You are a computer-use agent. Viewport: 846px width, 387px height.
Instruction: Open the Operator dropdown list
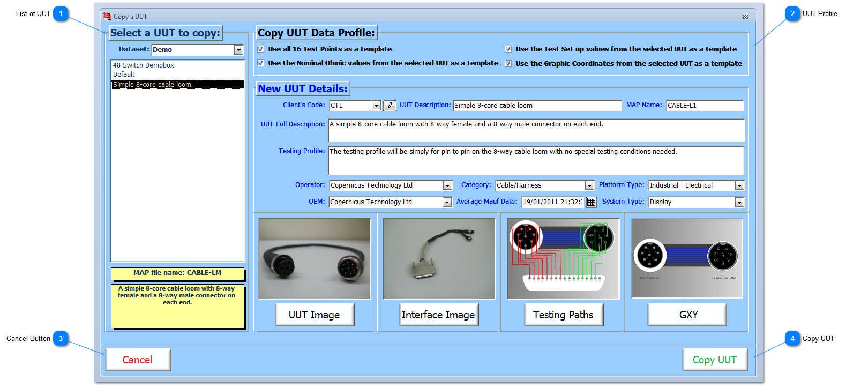coord(447,185)
